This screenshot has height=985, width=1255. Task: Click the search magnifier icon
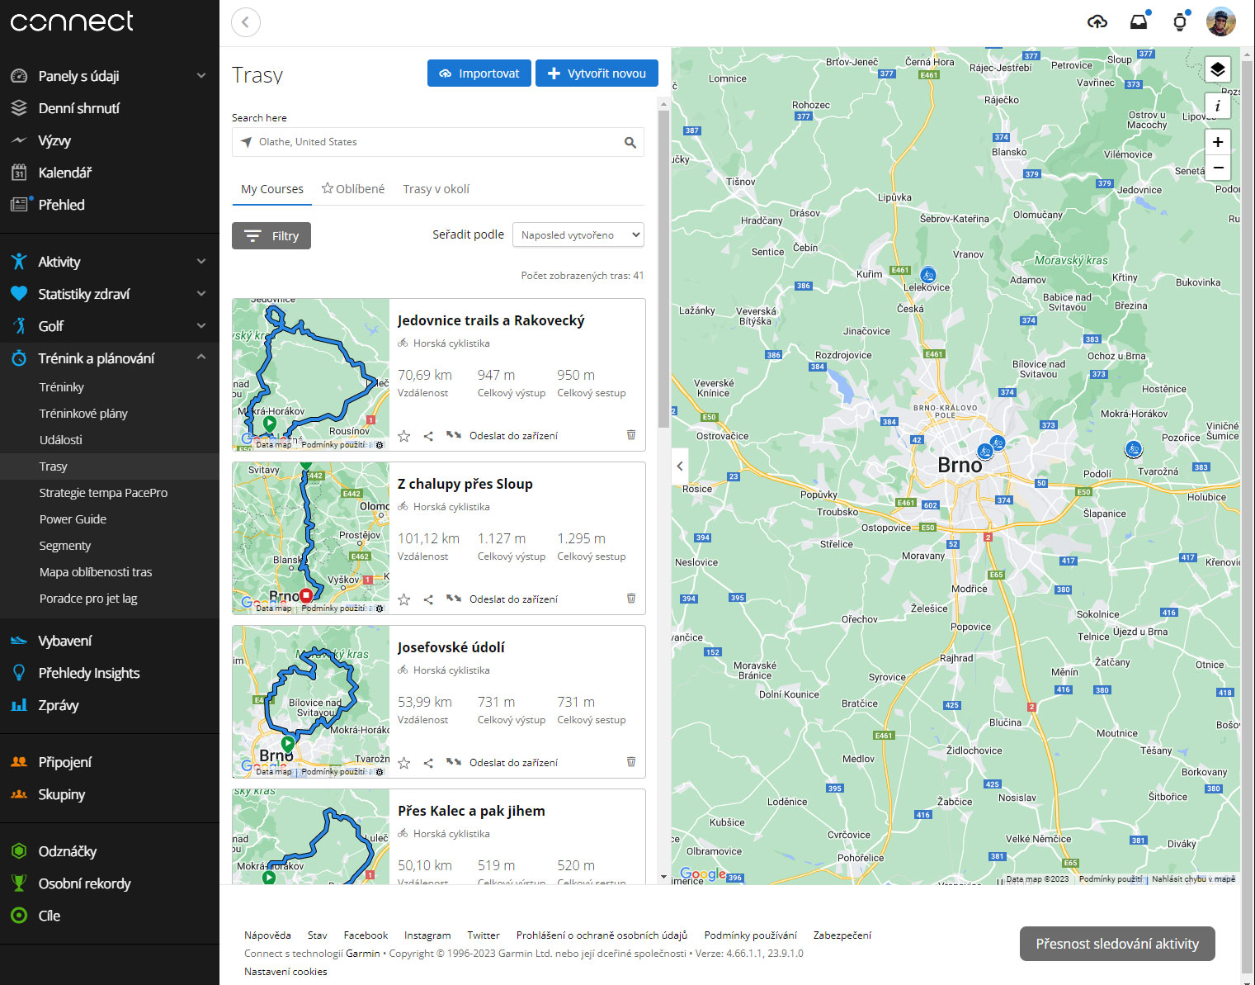[x=630, y=143]
